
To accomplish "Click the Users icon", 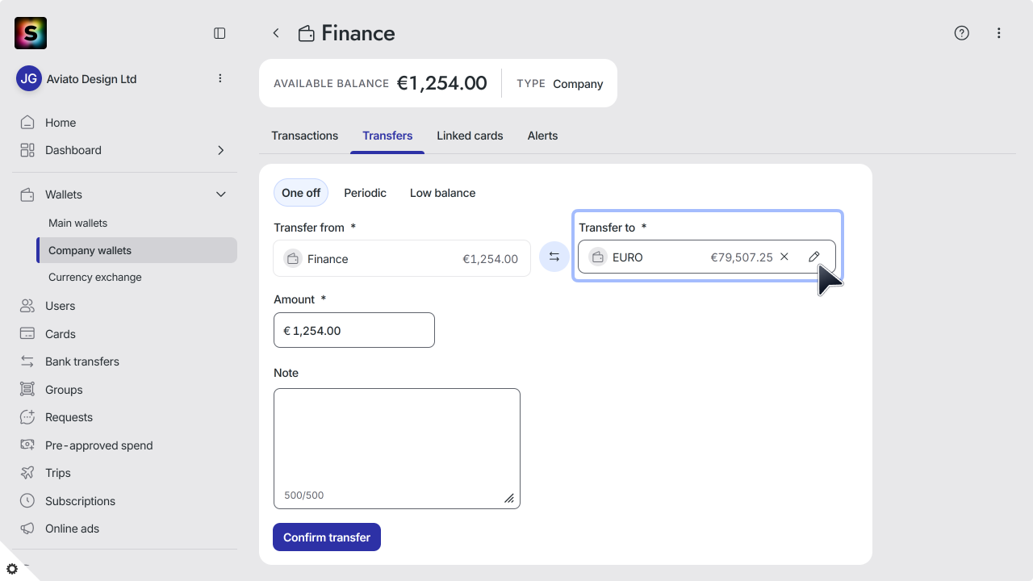I will click(x=27, y=306).
